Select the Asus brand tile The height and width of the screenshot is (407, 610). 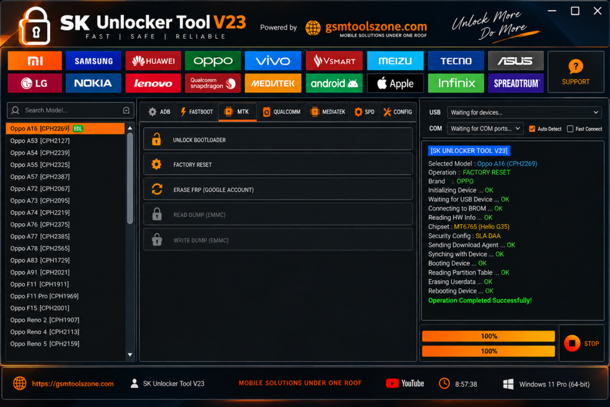(516, 61)
